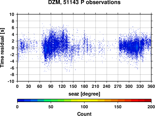Click the 90 tick on seaz axis
The height and width of the screenshot is (116, 155).
51,86
